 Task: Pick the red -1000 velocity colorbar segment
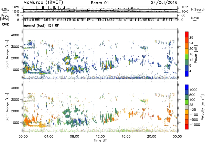click(x=187, y=127)
